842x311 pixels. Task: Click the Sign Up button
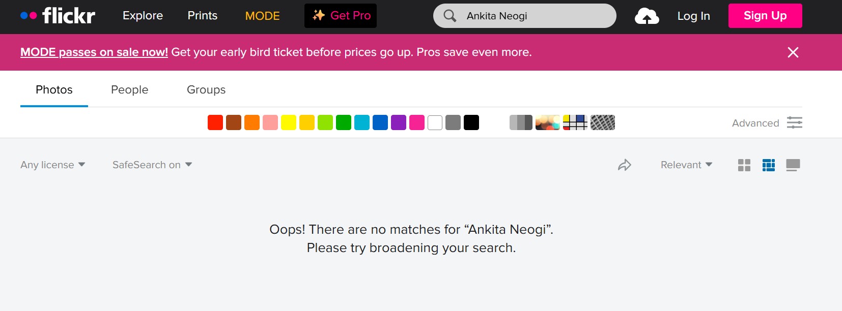click(765, 16)
